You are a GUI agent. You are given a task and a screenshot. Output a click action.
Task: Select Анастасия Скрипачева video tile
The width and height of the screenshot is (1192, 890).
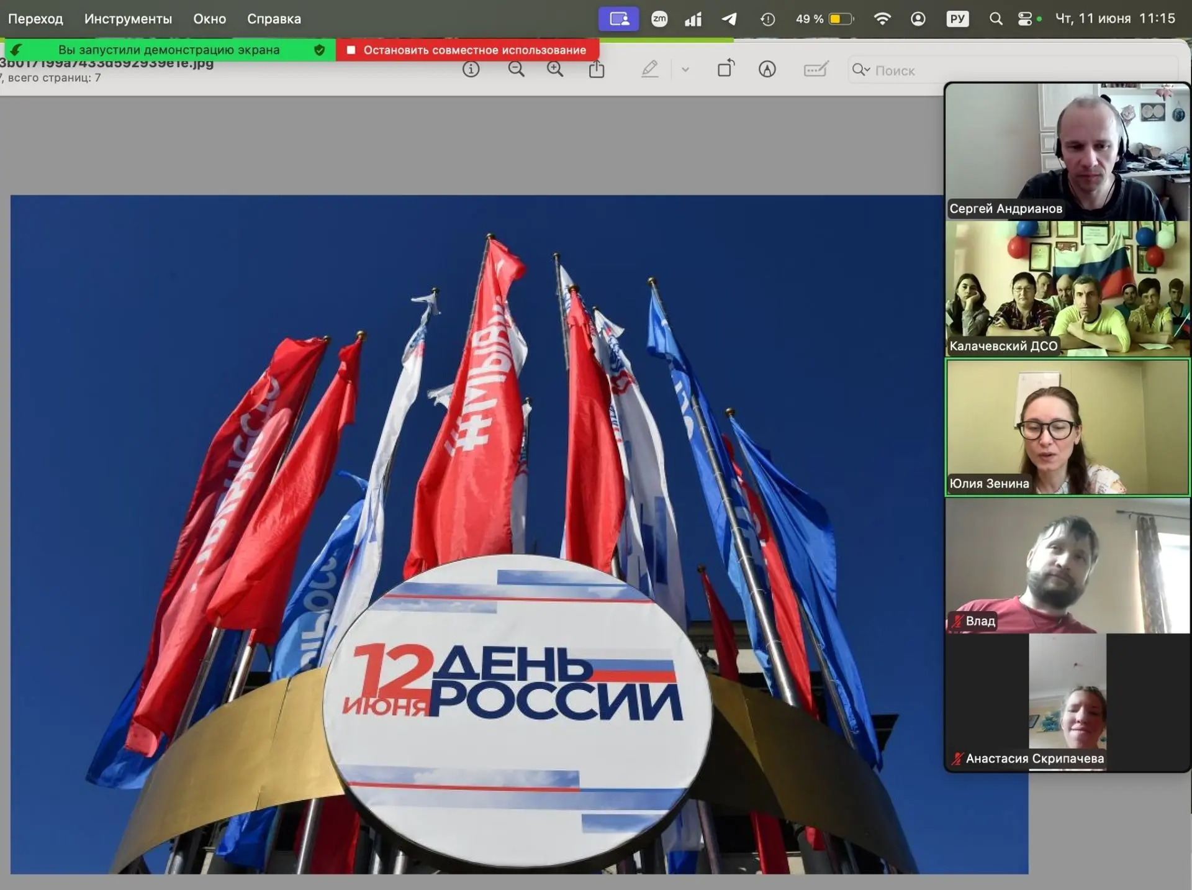tap(1067, 702)
